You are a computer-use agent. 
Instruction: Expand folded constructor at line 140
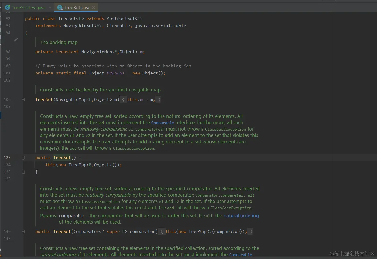[x=23, y=231]
